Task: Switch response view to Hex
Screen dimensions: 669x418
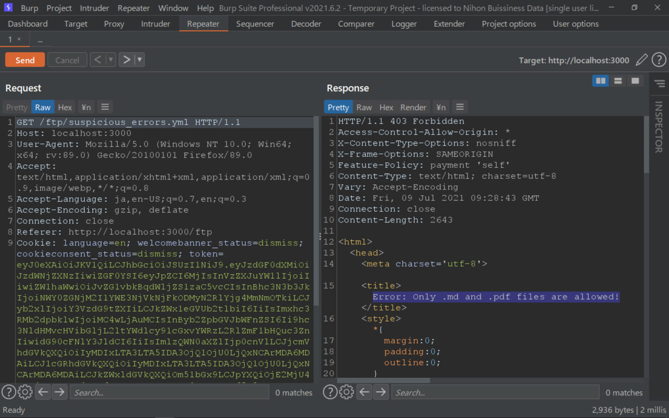Action: click(386, 107)
